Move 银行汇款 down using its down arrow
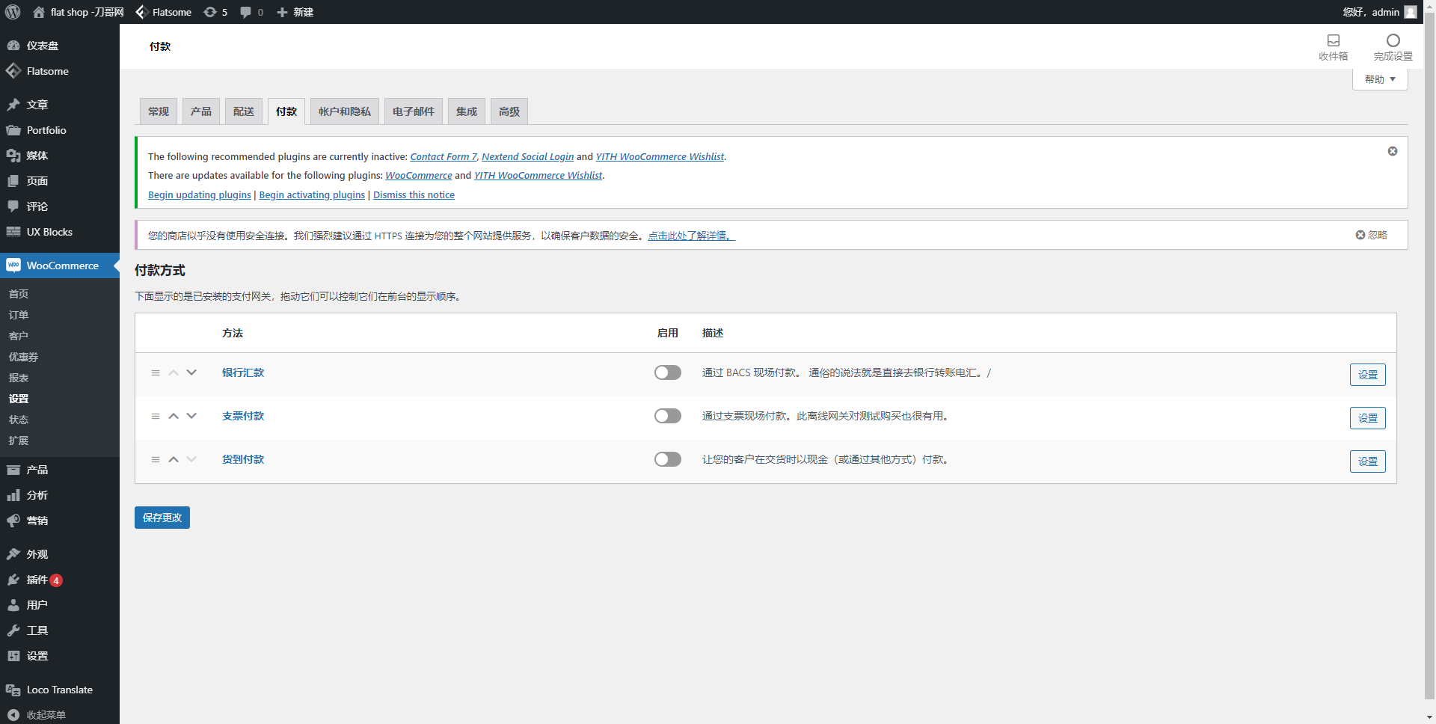This screenshot has width=1436, height=724. click(x=191, y=372)
